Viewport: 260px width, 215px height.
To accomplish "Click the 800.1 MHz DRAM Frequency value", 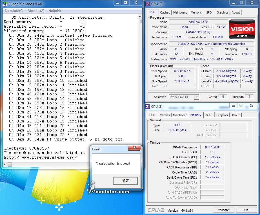I will [x=212, y=147].
